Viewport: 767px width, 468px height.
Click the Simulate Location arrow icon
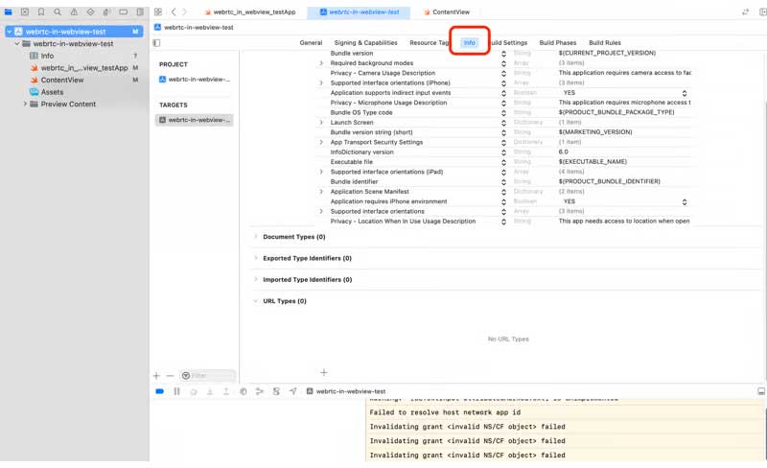tap(293, 391)
